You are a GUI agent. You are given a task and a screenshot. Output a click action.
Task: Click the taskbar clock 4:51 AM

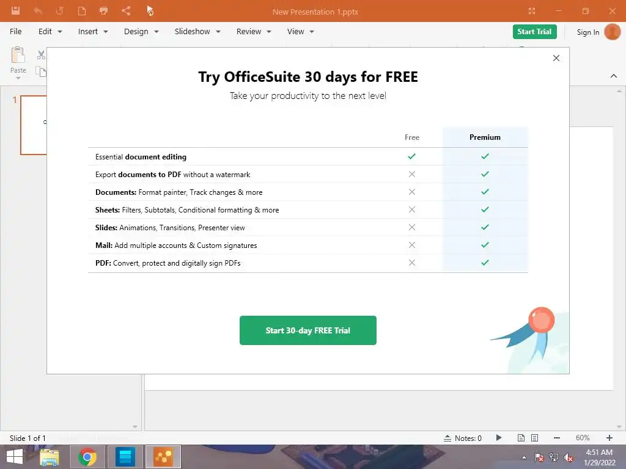599,453
